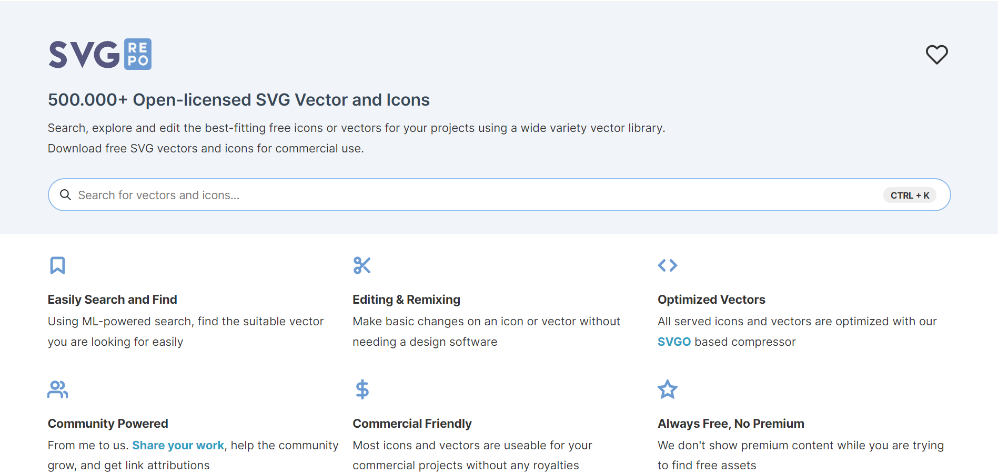
Task: Click the 'Editing & Remixing' heading
Action: point(406,300)
